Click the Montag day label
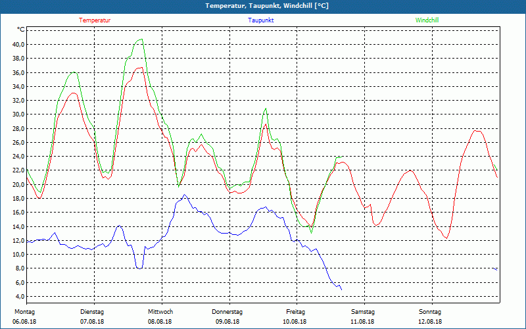Screen dimensions: 526x329 [24, 312]
